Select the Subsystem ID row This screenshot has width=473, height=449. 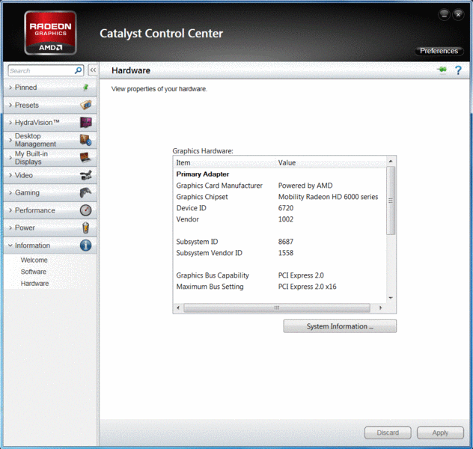point(280,242)
